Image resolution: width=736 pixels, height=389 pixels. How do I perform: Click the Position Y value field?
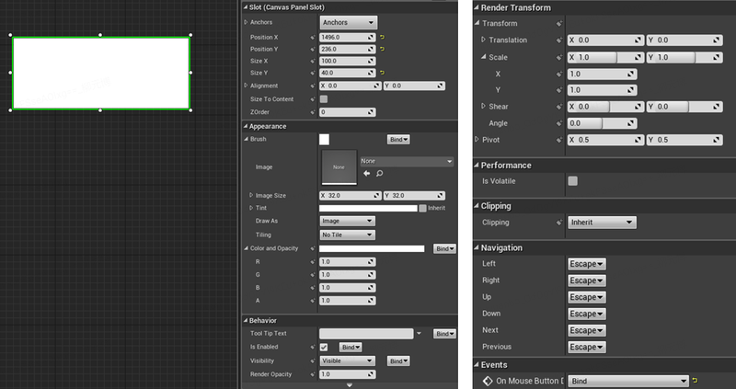348,49
